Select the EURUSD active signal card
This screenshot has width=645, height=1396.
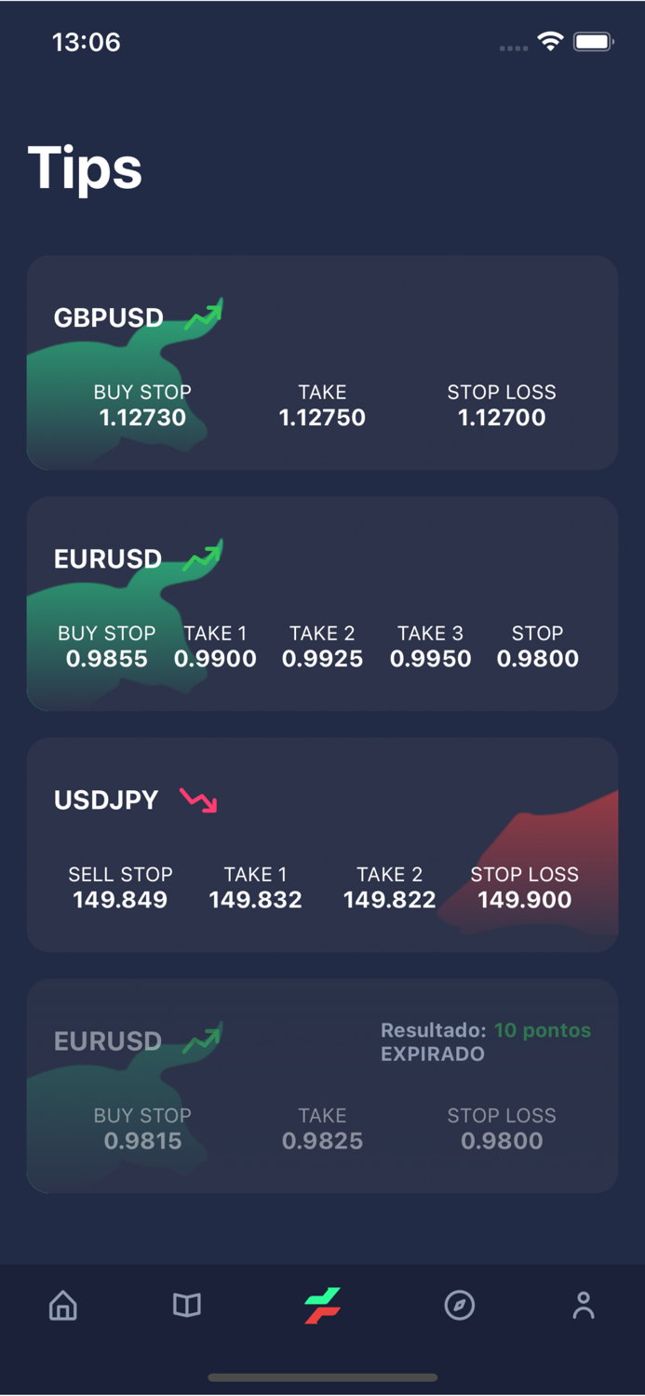pos(322,604)
